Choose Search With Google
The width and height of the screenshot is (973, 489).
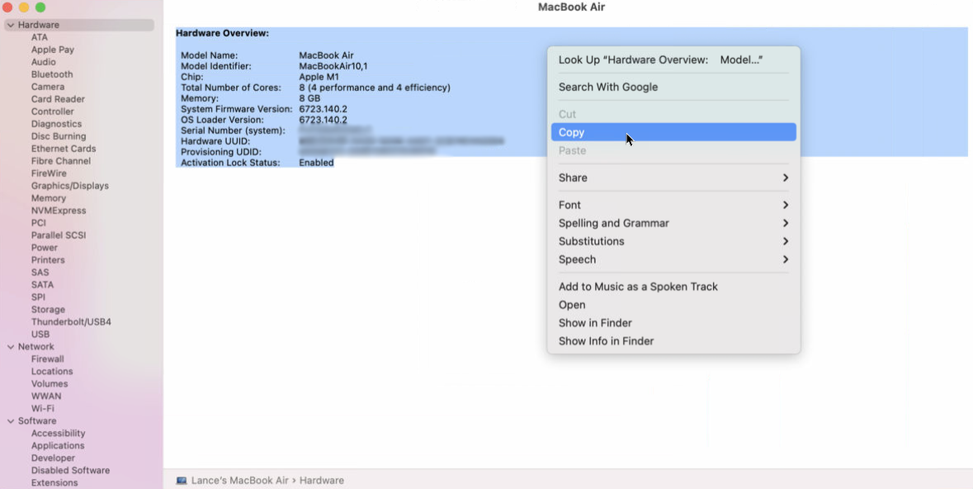point(673,87)
